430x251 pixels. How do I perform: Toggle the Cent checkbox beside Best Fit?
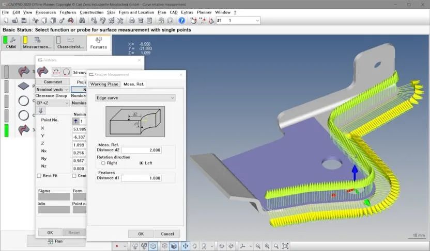74,176
